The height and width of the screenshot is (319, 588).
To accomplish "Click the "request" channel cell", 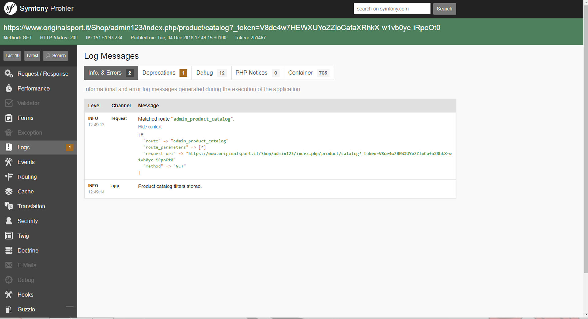I will tap(119, 118).
